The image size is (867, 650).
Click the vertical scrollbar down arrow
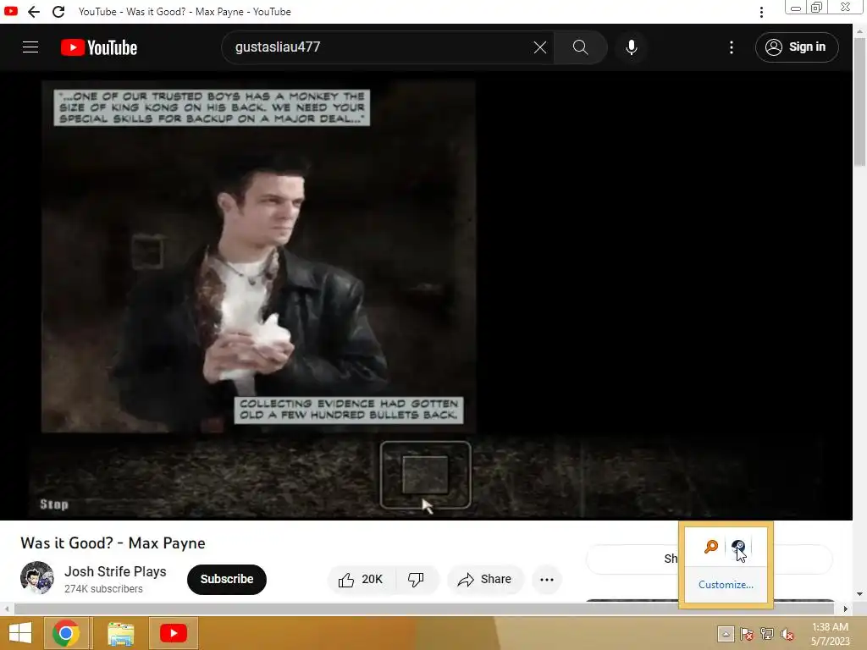859,594
